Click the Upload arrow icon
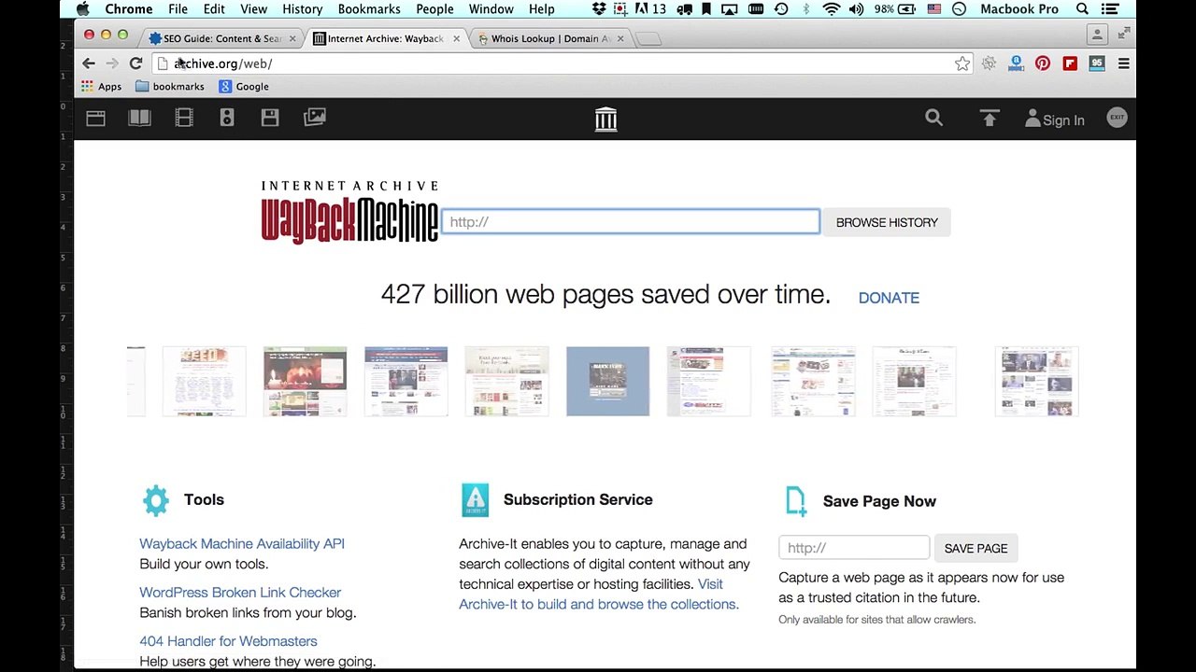Image resolution: width=1196 pixels, height=672 pixels. point(990,118)
